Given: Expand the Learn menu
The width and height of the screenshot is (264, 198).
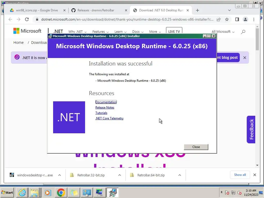Looking at the screenshot, I should pyautogui.click(x=120, y=32).
